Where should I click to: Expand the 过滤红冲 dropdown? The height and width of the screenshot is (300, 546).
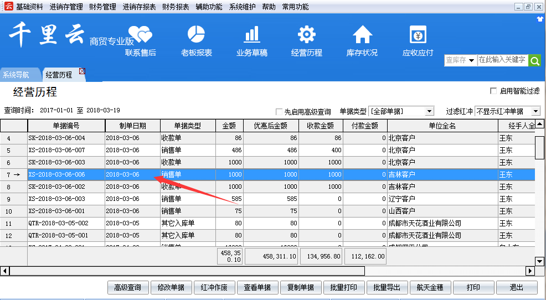click(x=535, y=111)
